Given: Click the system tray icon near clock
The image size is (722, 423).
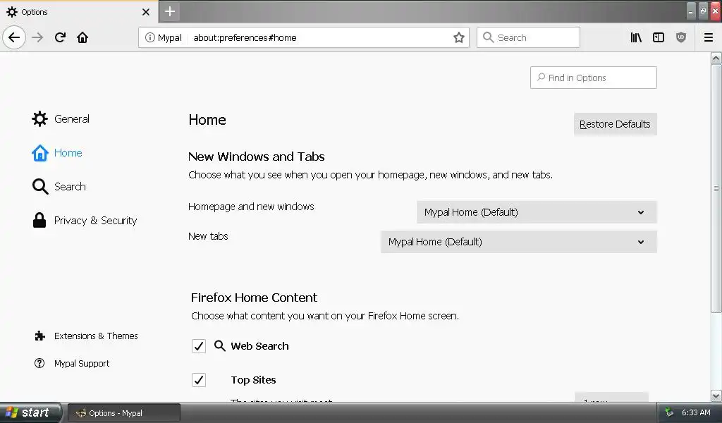Looking at the screenshot, I should pos(669,412).
